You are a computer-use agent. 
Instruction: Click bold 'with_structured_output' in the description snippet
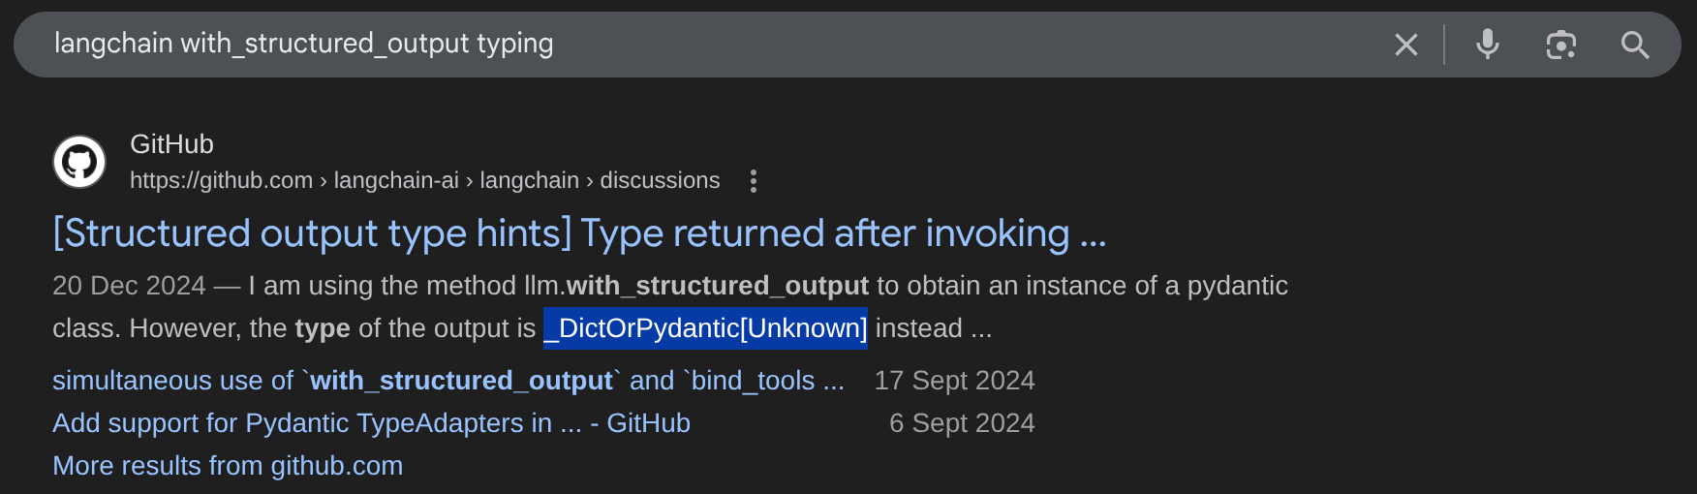click(717, 286)
